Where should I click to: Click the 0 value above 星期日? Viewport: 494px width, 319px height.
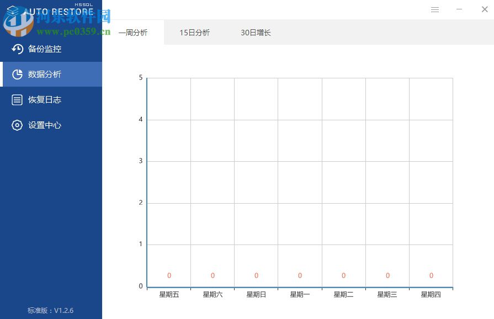[x=257, y=275]
